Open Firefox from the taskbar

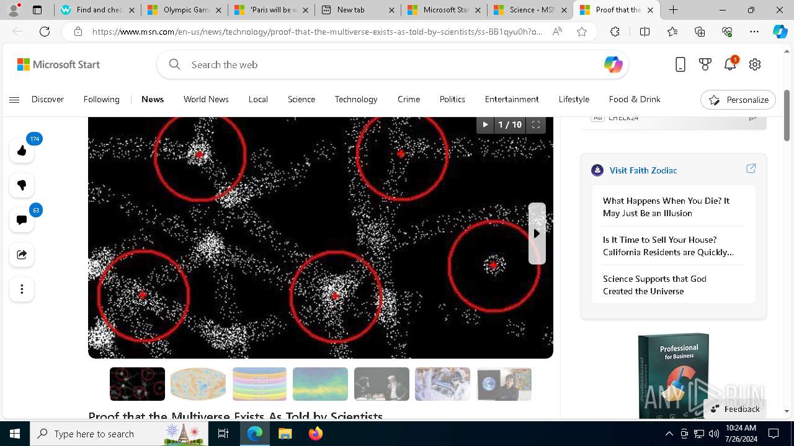click(x=315, y=434)
